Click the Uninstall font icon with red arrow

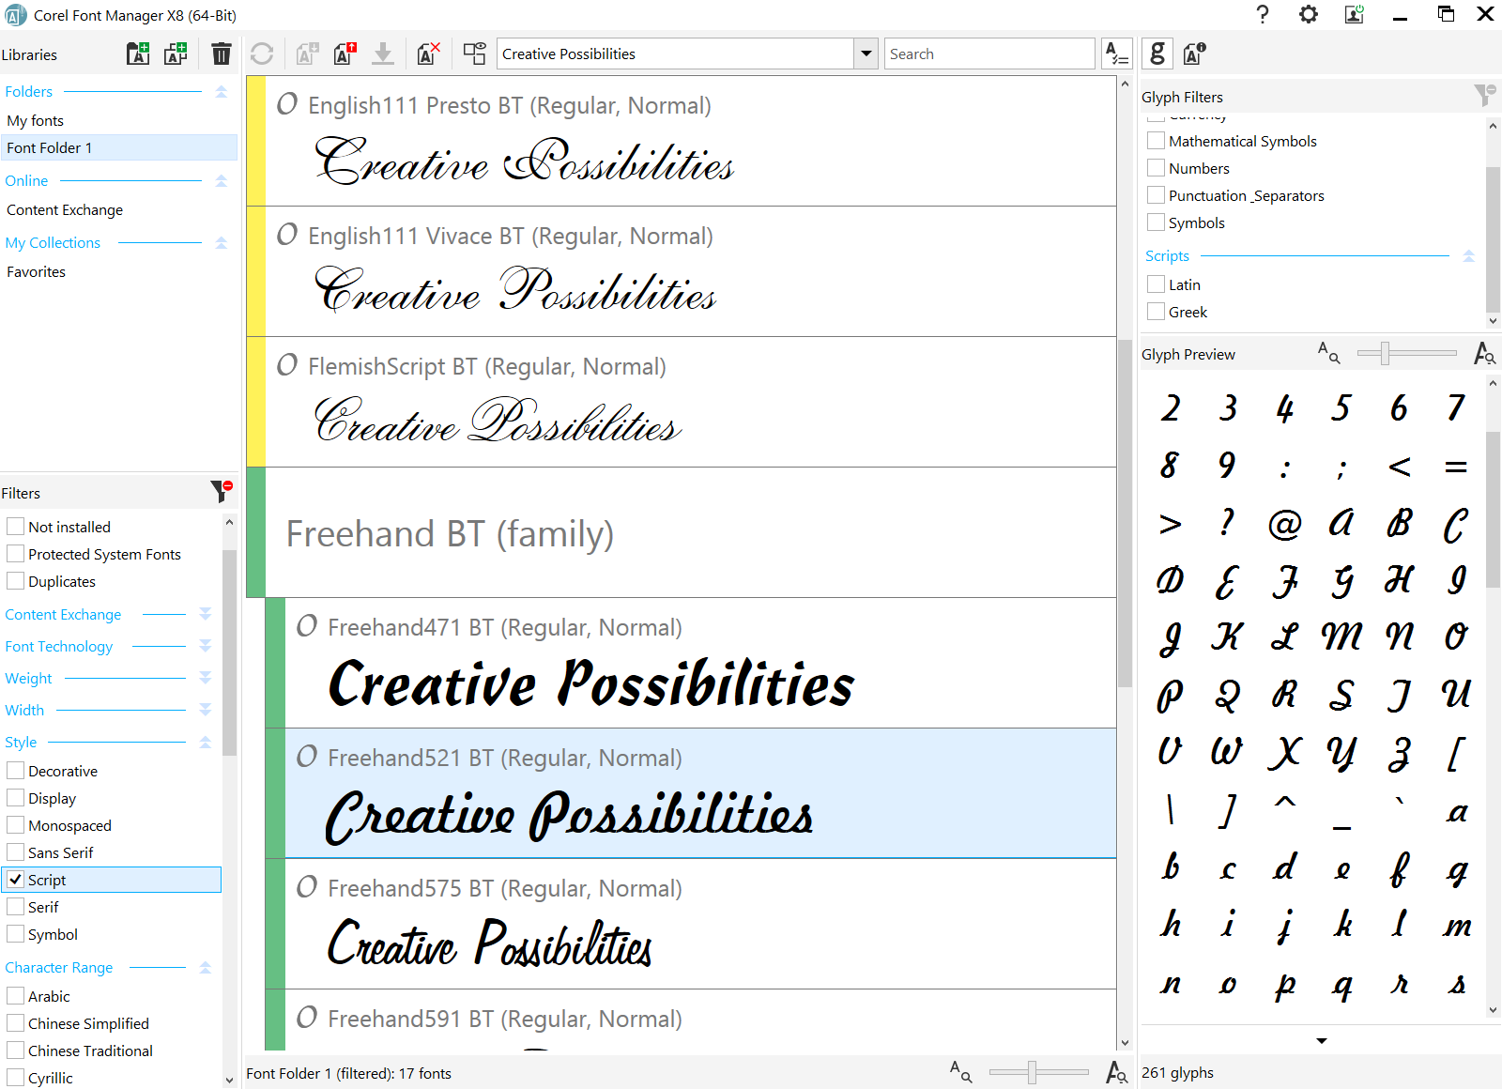[x=345, y=54]
